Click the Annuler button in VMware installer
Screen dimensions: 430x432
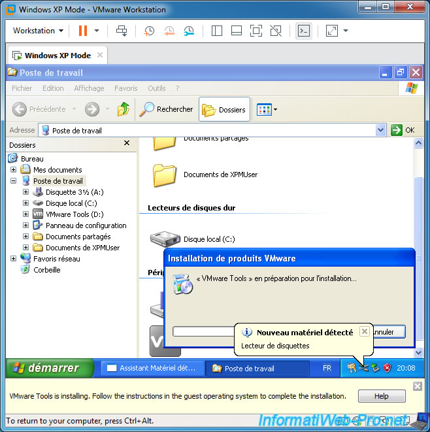tap(389, 332)
